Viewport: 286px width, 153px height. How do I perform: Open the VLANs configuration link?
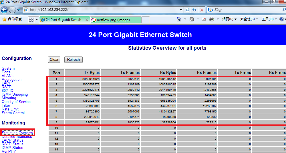pyautogui.click(x=7, y=76)
